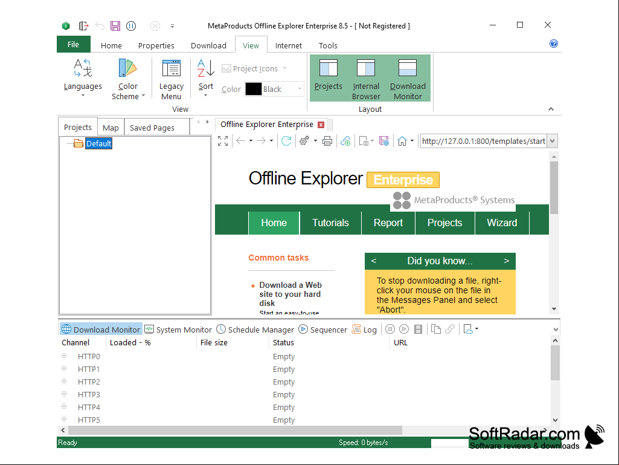Open the Sort dropdown in the ribbon
Screen dimensions: 619x465
(x=206, y=78)
